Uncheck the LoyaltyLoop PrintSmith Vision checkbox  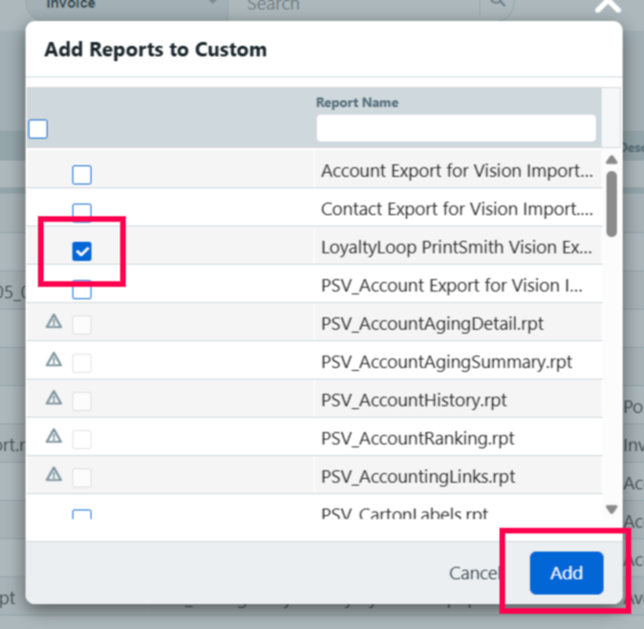82,251
